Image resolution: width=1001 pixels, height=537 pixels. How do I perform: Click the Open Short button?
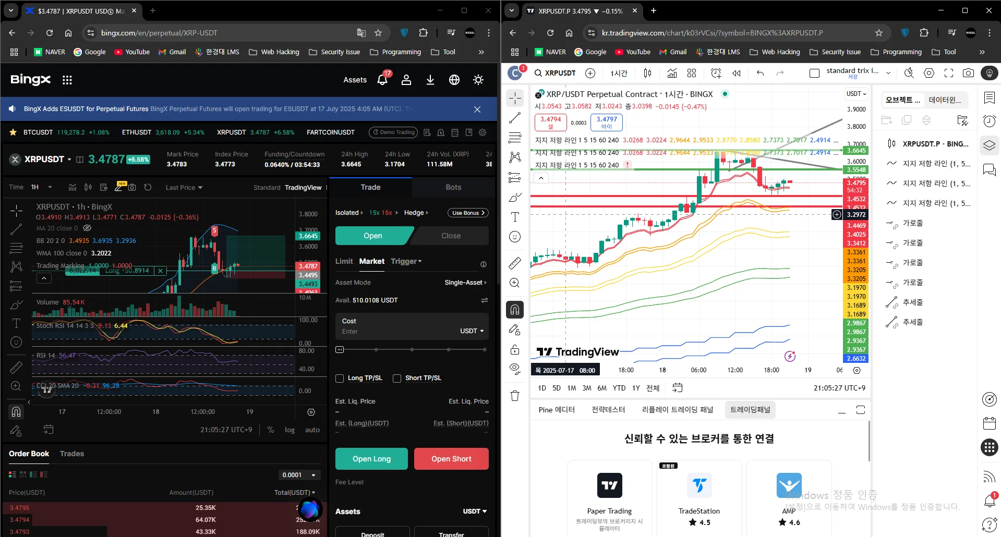click(451, 459)
